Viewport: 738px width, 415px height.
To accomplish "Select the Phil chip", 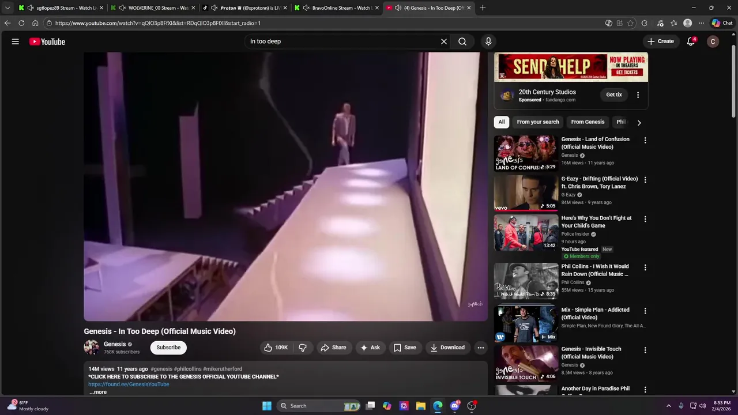I will click(621, 122).
